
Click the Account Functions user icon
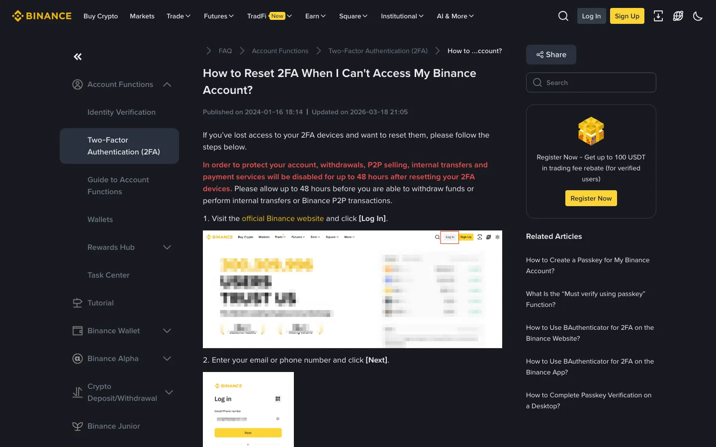[78, 84]
